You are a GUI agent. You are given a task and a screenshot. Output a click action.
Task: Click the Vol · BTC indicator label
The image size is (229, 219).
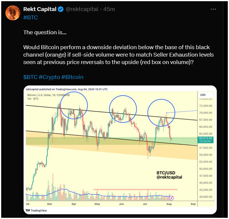click(x=33, y=99)
